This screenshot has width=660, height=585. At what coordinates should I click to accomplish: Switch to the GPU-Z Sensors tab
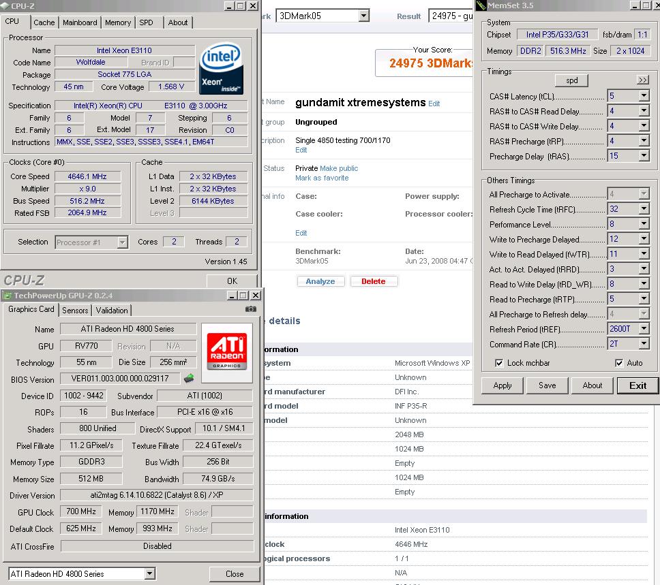point(76,311)
